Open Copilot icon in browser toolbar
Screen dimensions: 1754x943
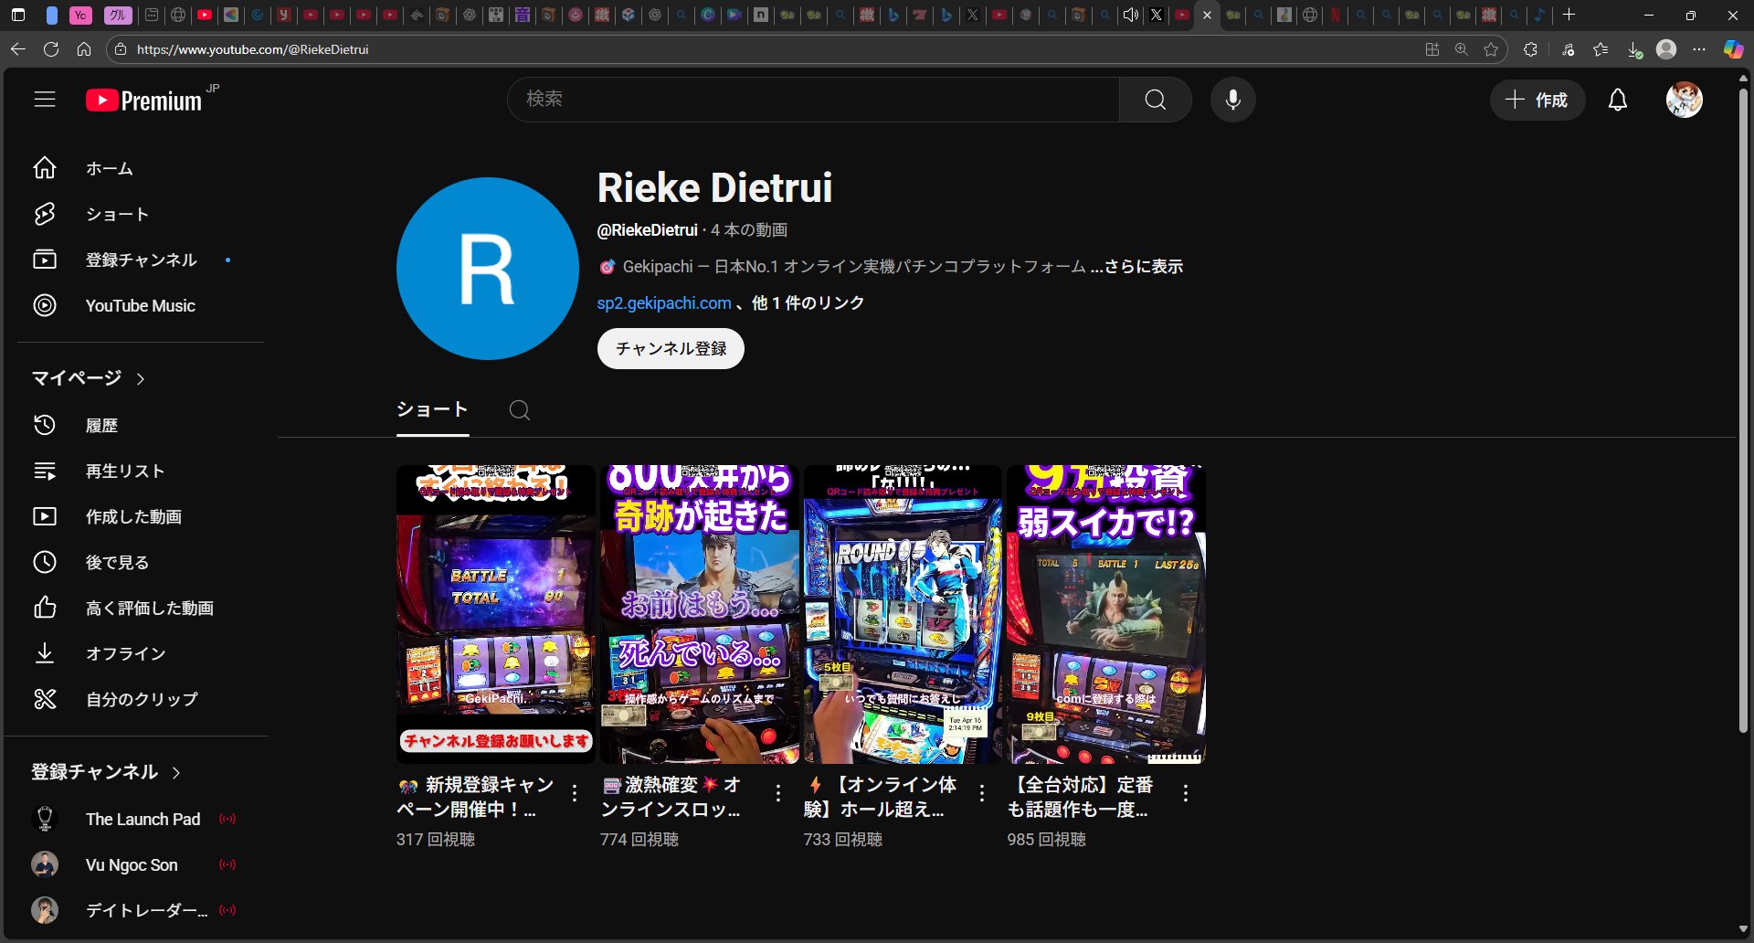point(1733,49)
